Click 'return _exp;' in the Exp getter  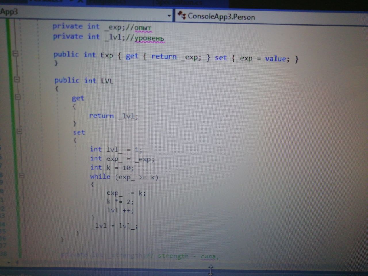pos(176,57)
